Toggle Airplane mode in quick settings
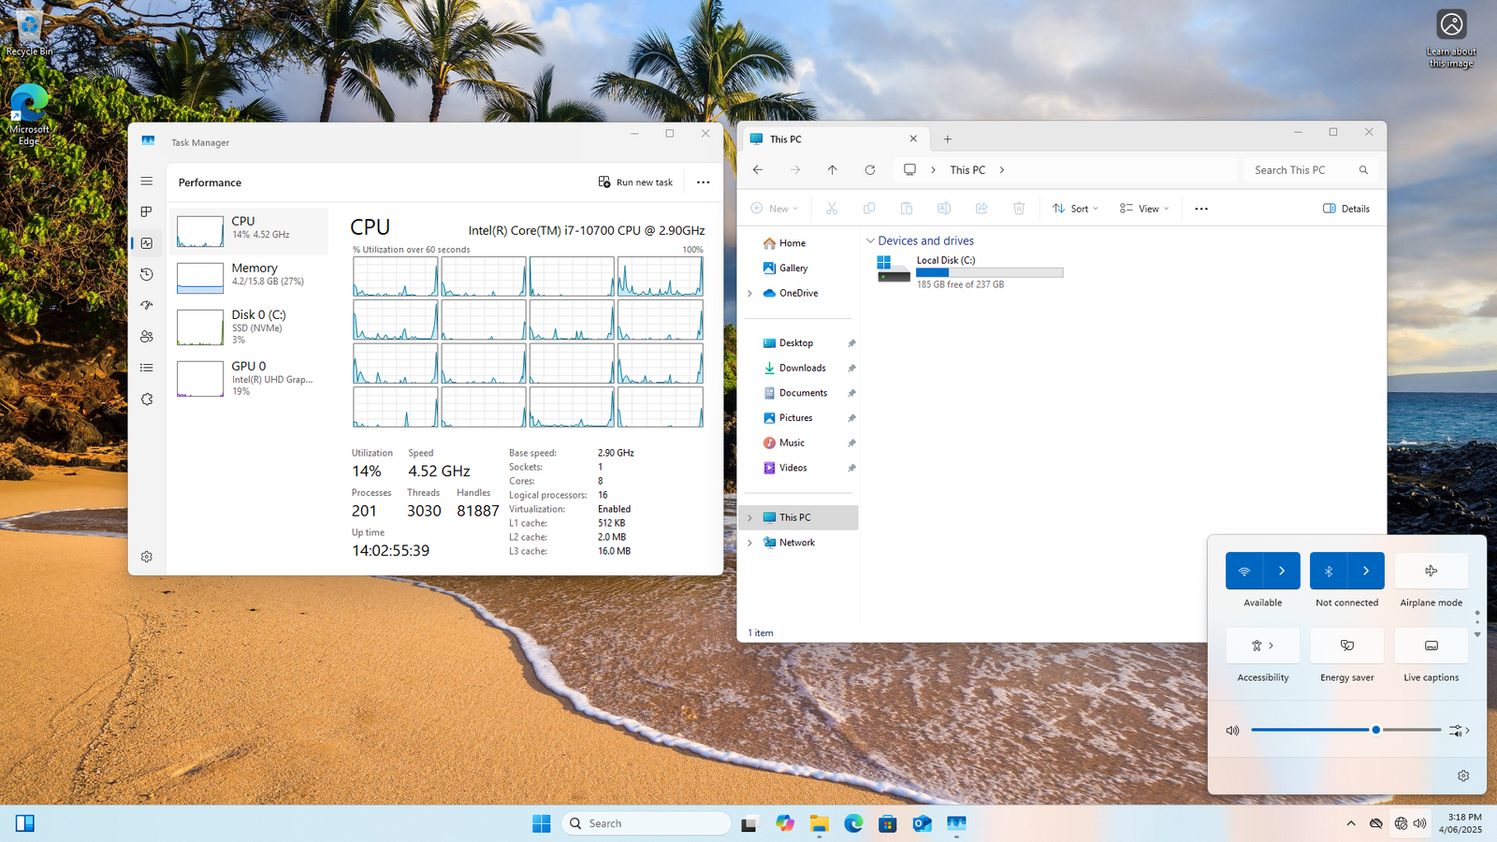Screen dimensions: 1497x842 tap(1432, 571)
